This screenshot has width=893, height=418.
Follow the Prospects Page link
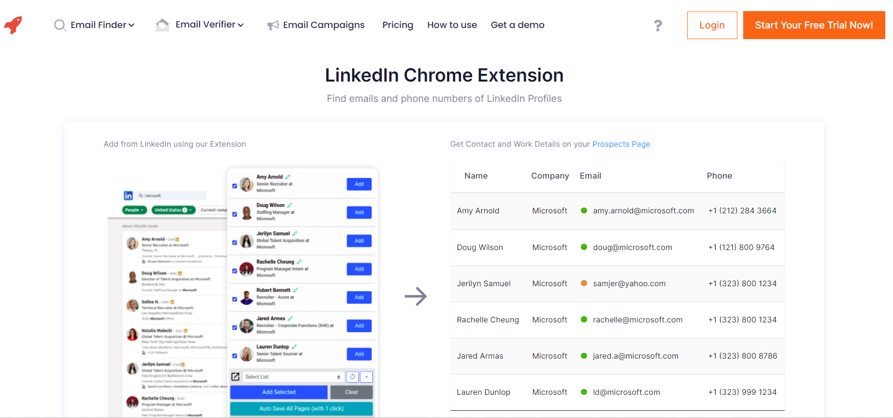click(621, 144)
